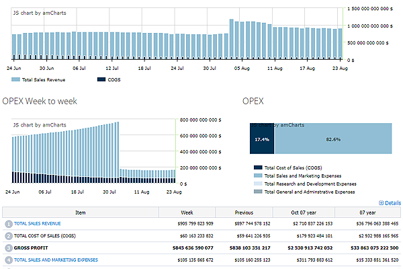
Task: Expand the Details section
Action: click(x=392, y=202)
